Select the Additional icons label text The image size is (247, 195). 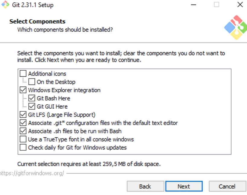47,74
